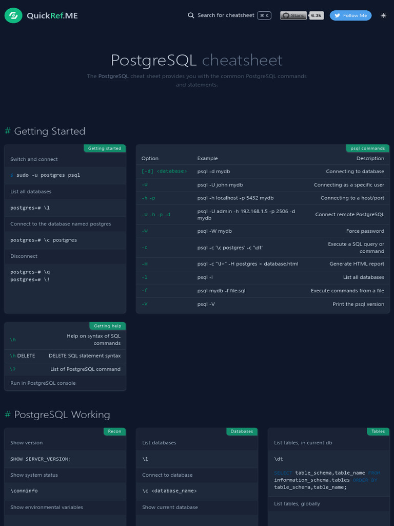Click the '[-d] <database>' option cell
This screenshot has height=526, width=394.
(x=164, y=171)
